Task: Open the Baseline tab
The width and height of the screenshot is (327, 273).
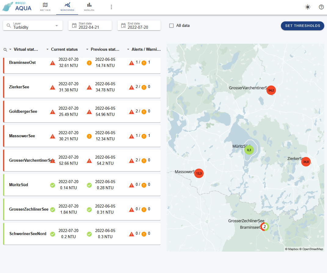Action: click(89, 7)
